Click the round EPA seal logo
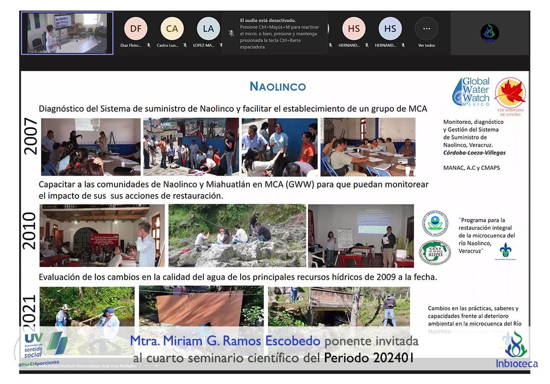The image size is (550, 384). click(x=434, y=223)
